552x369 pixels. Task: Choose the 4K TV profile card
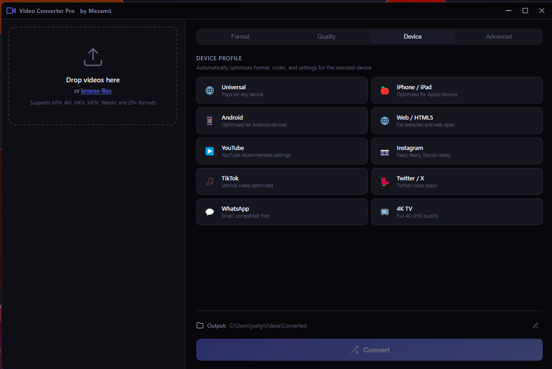pos(457,212)
